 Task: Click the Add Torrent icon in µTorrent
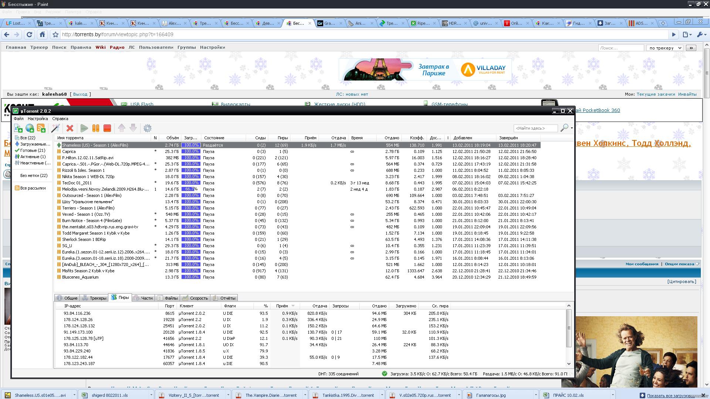point(18,128)
